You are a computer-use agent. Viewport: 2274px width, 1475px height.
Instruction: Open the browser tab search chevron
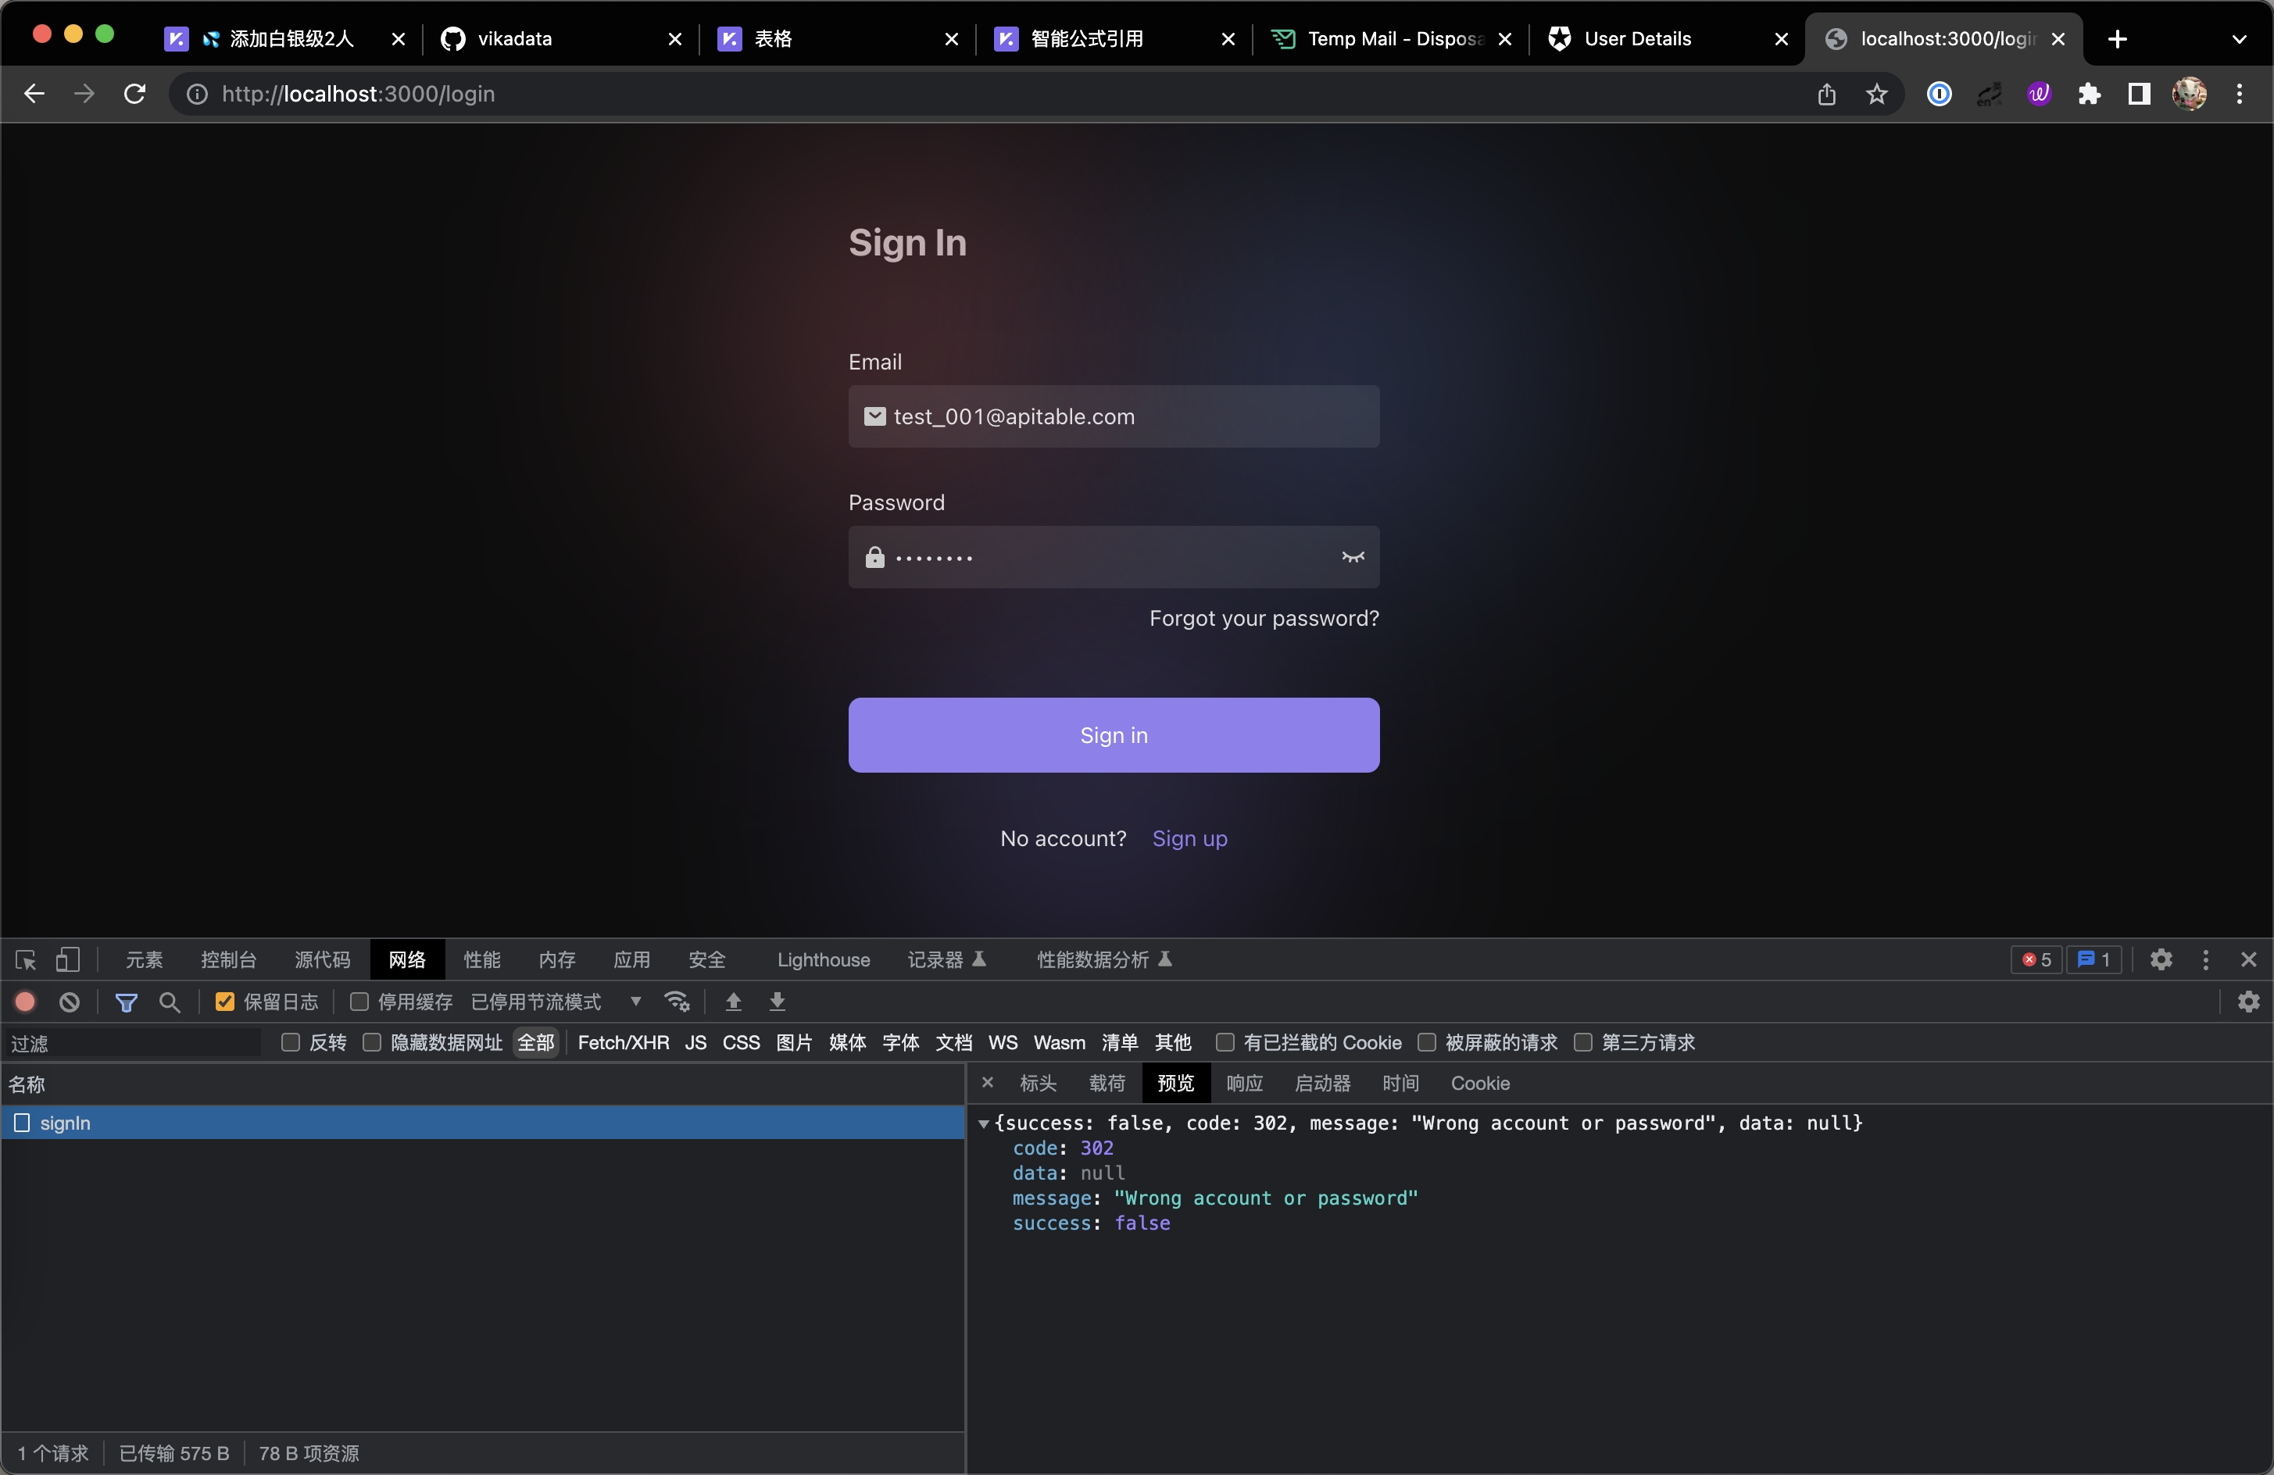tap(2240, 39)
